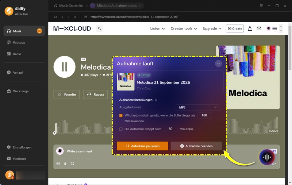Click the URL address field
Image resolution: width=292 pixels, height=185 pixels.
click(x=134, y=17)
